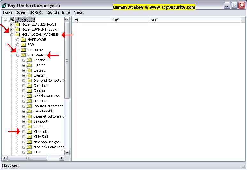Collapse the SOFTWARE key

pyautogui.click(x=18, y=55)
